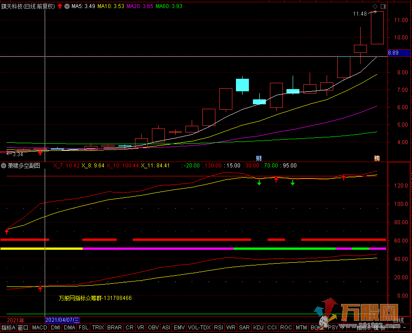Viewport: 412px width, 333px height.
Task: Click the 榜 marker on the main chart
Action: tap(377, 158)
